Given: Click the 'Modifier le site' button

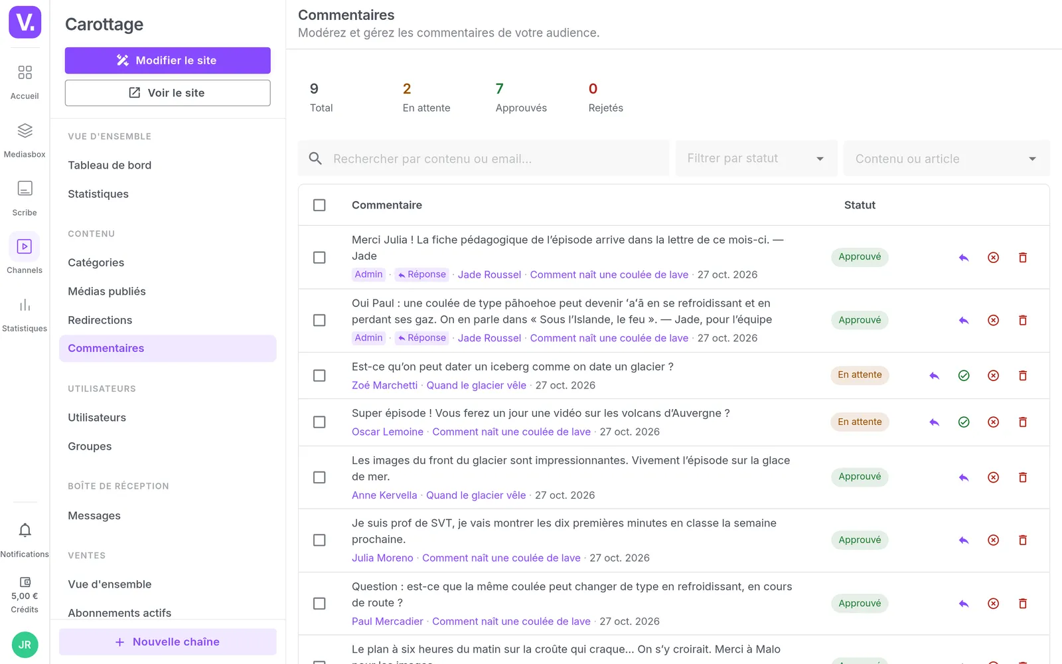Looking at the screenshot, I should coord(168,60).
